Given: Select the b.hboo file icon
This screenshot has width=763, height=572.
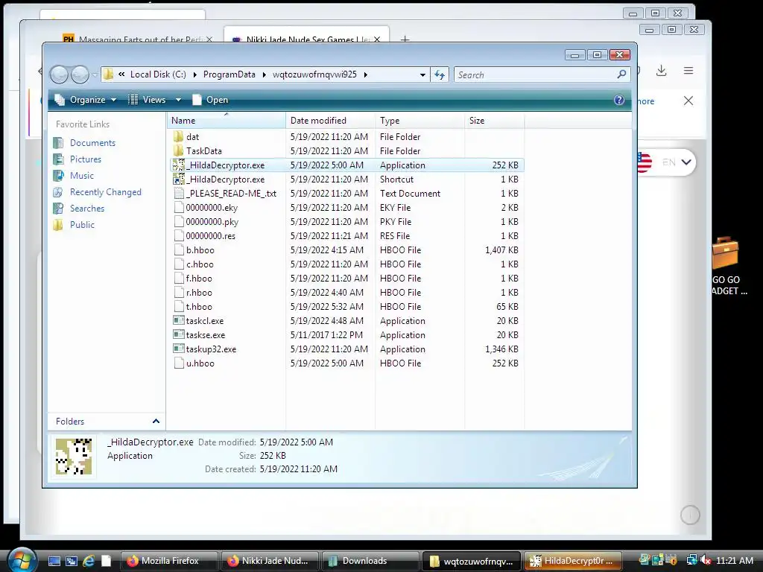Looking at the screenshot, I should 179,250.
